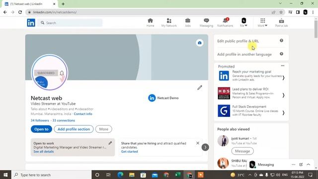Edit profile intro with pencil icon
This screenshot has width=318, height=179.
(200, 88)
